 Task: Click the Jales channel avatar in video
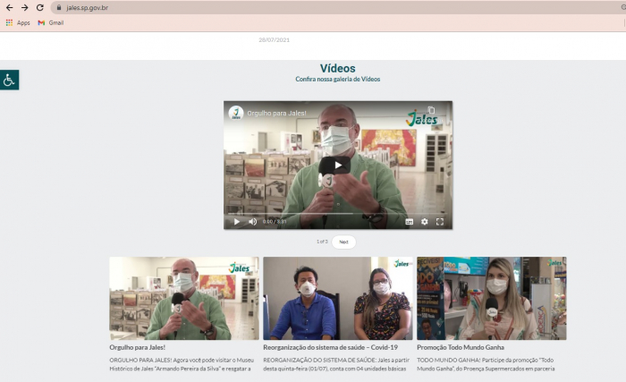click(236, 113)
